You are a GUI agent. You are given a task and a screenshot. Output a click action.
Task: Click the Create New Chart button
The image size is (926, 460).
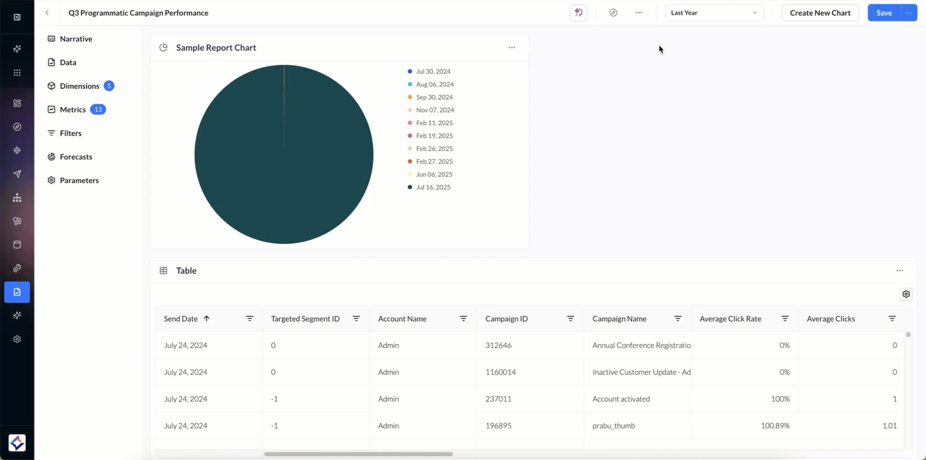pos(820,13)
